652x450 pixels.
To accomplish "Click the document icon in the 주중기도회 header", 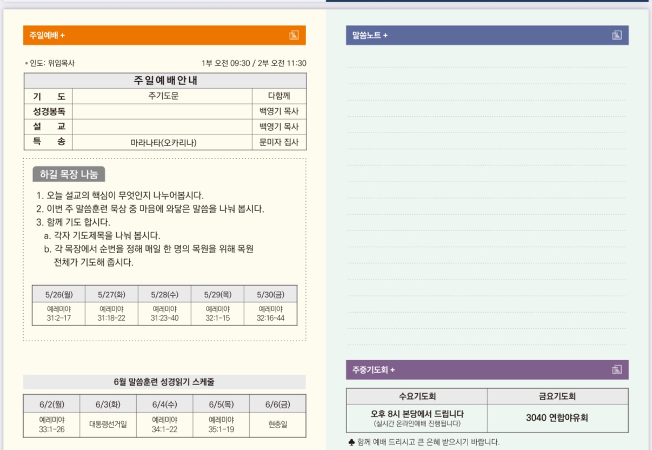I will [616, 370].
